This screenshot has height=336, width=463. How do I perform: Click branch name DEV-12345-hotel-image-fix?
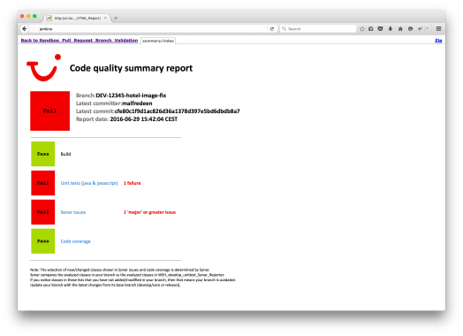coord(131,95)
